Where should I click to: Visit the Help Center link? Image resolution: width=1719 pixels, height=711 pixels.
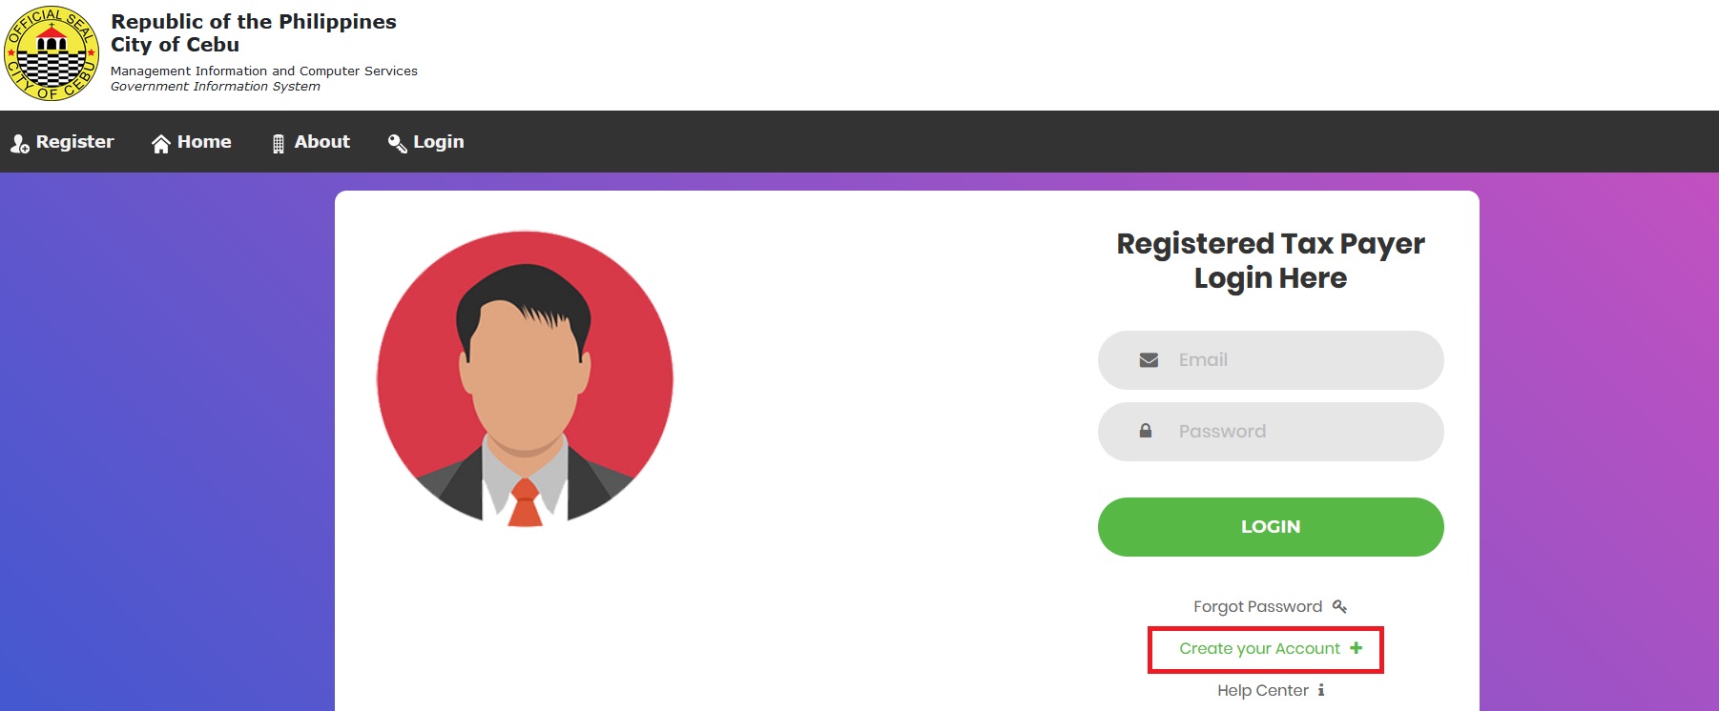click(x=1262, y=691)
